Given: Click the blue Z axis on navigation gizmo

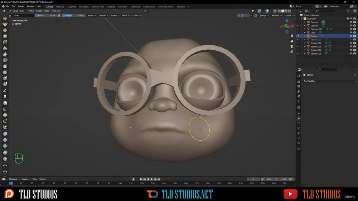Looking at the screenshot, I should pos(287,21).
